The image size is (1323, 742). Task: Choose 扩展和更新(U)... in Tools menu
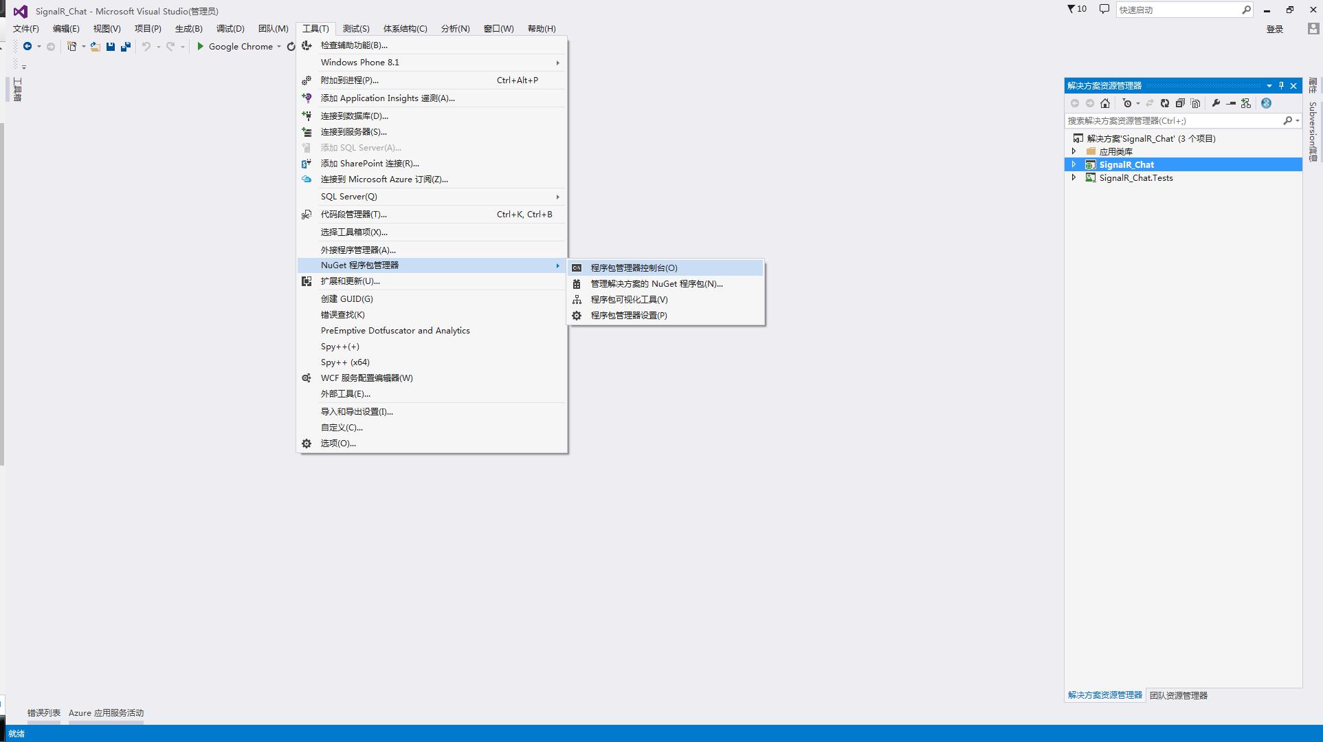[432, 281]
